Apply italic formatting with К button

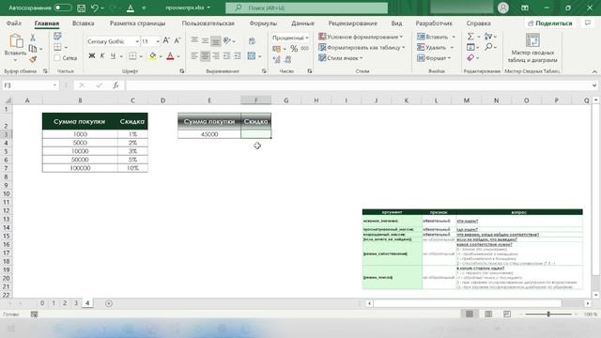coord(102,56)
